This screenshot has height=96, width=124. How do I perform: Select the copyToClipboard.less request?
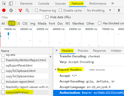pos(24,76)
